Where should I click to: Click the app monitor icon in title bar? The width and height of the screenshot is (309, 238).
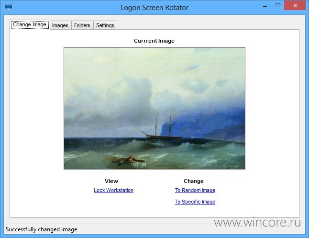(9, 7)
